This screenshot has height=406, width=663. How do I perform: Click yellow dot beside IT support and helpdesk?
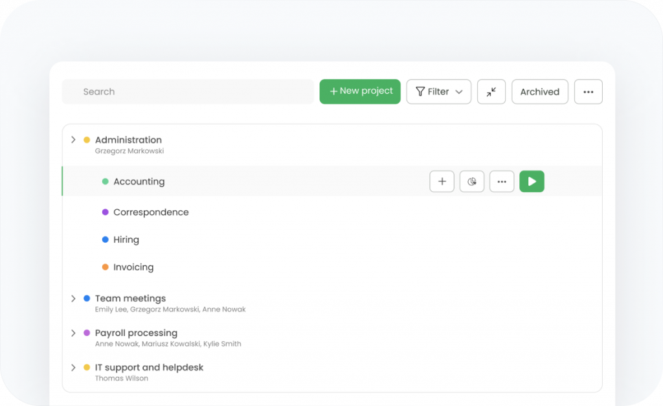tap(87, 367)
